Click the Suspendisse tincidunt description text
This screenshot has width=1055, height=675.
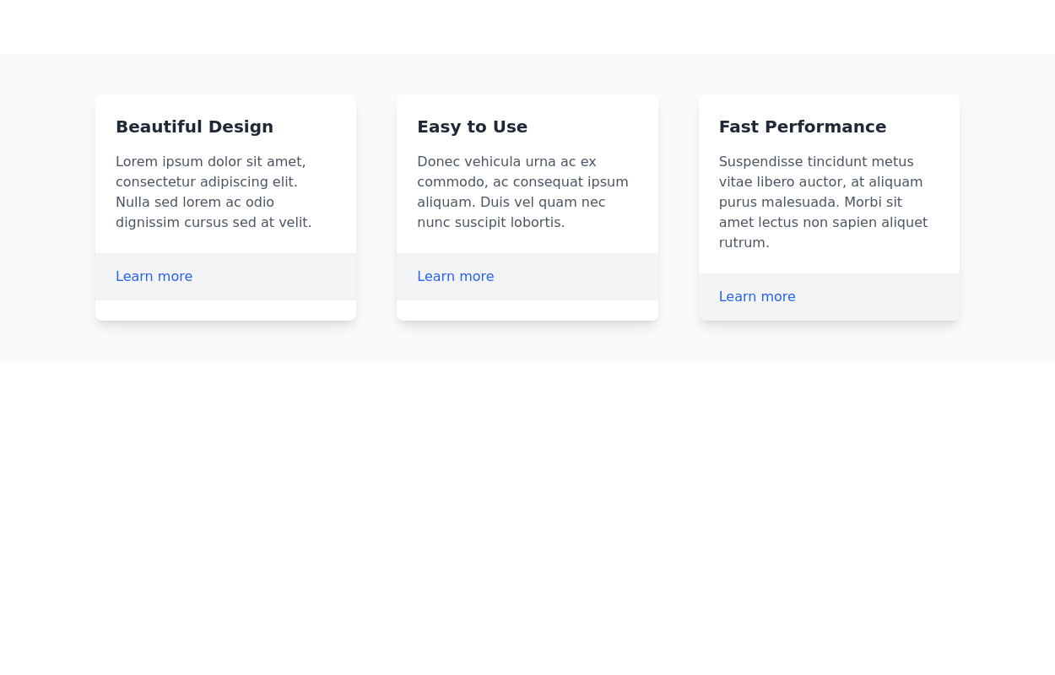tap(823, 202)
